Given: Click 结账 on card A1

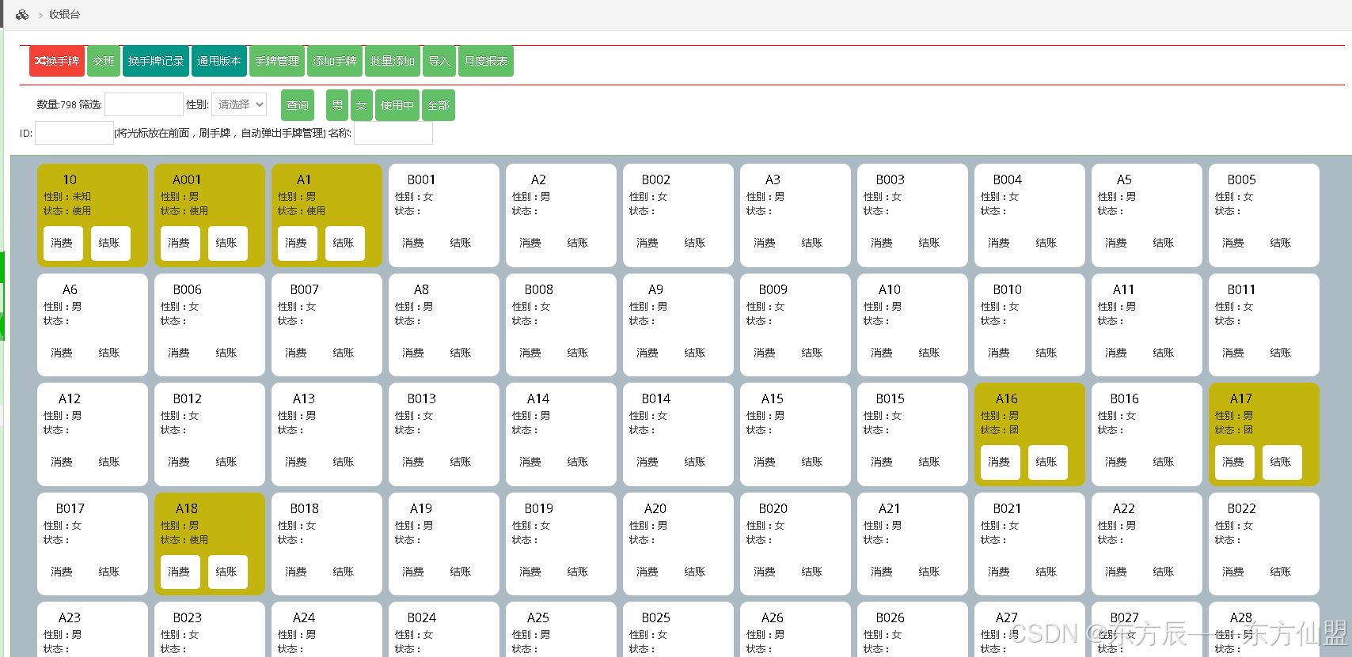Looking at the screenshot, I should (x=344, y=243).
